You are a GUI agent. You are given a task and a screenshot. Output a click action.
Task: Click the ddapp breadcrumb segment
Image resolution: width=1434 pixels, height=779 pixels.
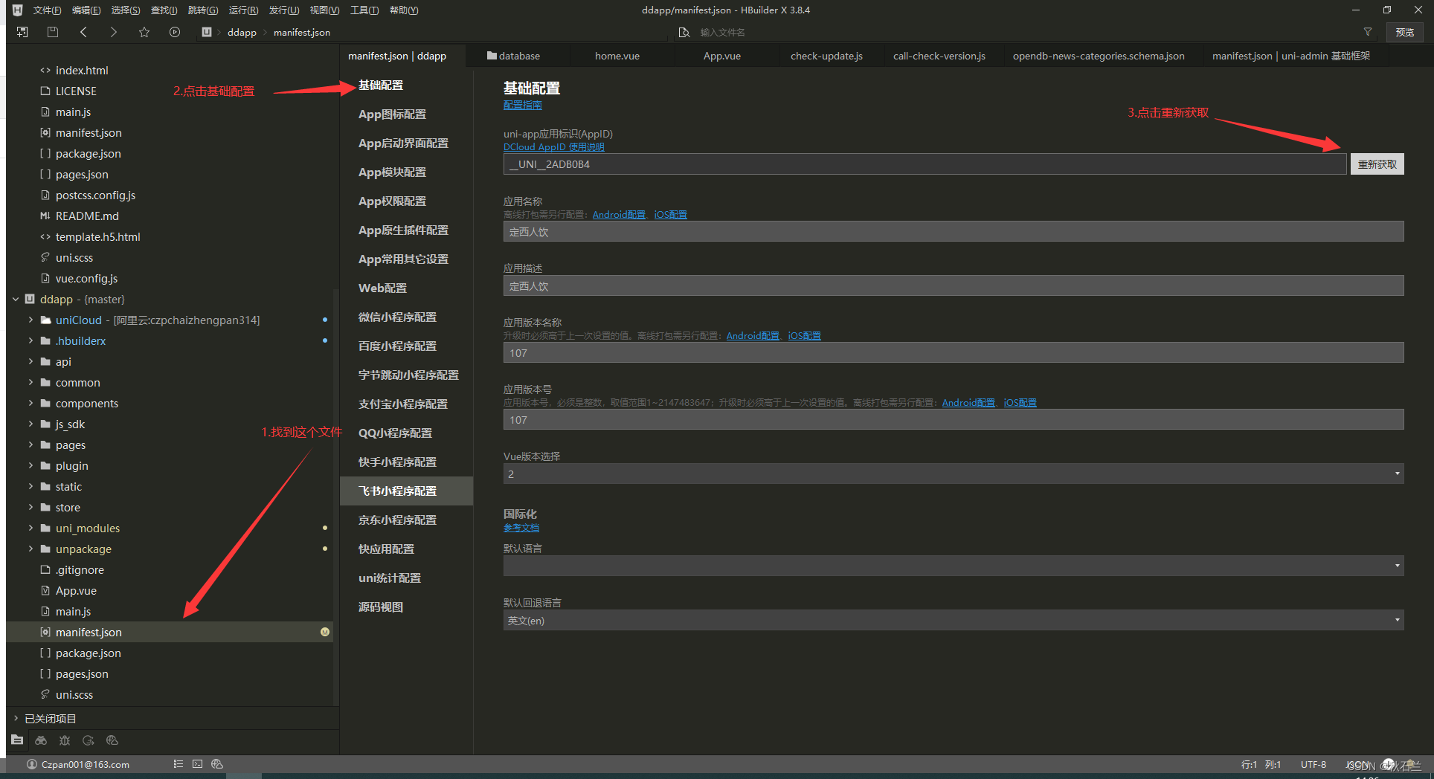click(x=242, y=32)
